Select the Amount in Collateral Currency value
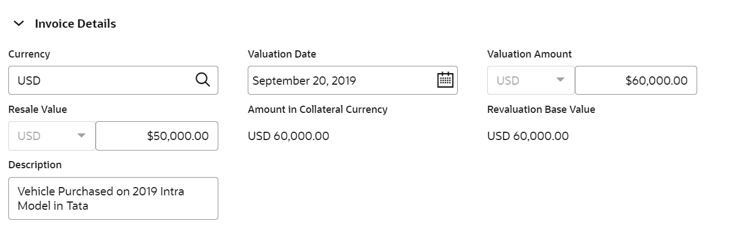Image resolution: width=731 pixels, height=233 pixels. 288,136
